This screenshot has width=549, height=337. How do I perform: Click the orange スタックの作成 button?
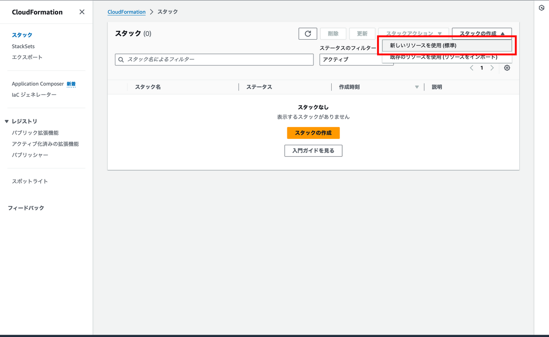pyautogui.click(x=313, y=133)
